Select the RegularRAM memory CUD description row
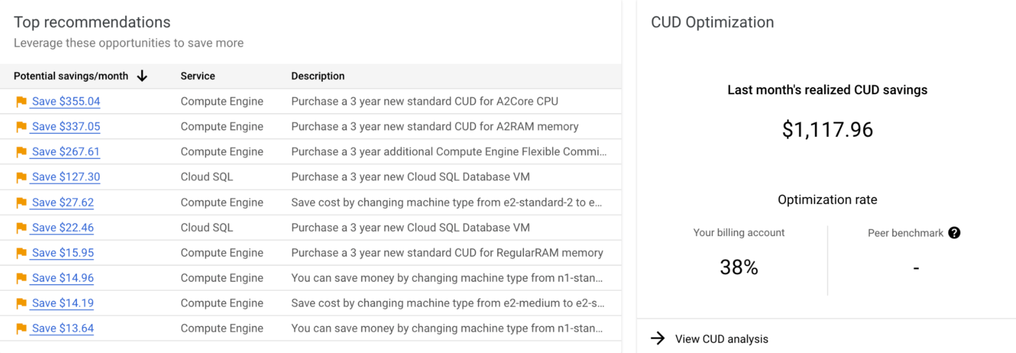 [x=311, y=253]
